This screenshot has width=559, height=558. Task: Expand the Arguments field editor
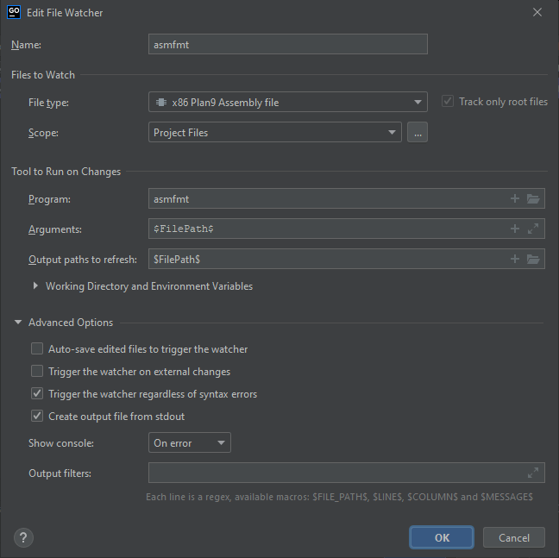point(533,229)
